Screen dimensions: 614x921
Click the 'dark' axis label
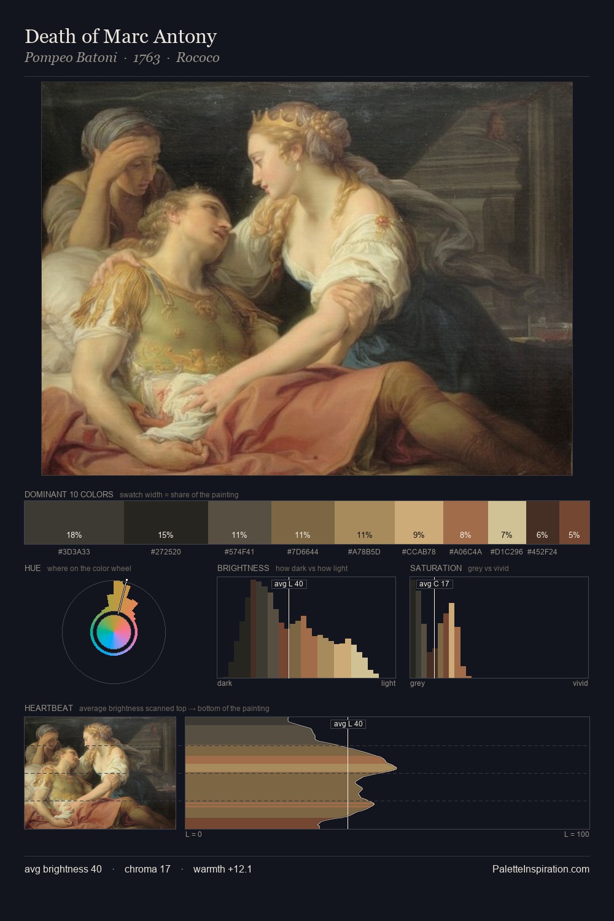pos(225,683)
